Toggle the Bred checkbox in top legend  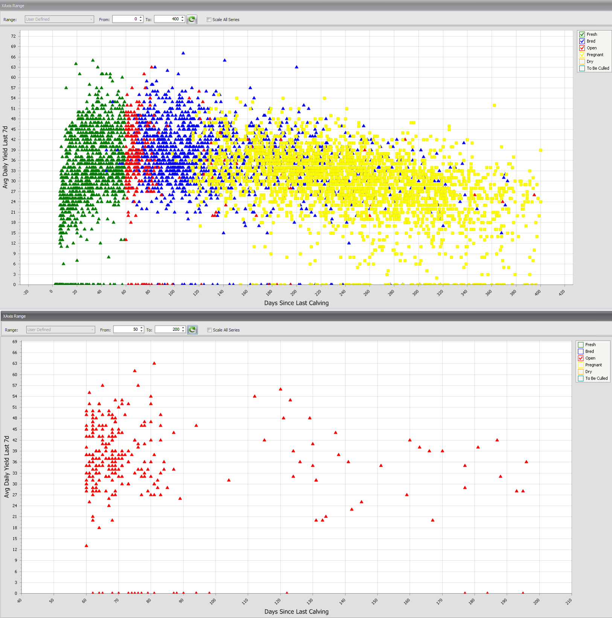point(582,41)
